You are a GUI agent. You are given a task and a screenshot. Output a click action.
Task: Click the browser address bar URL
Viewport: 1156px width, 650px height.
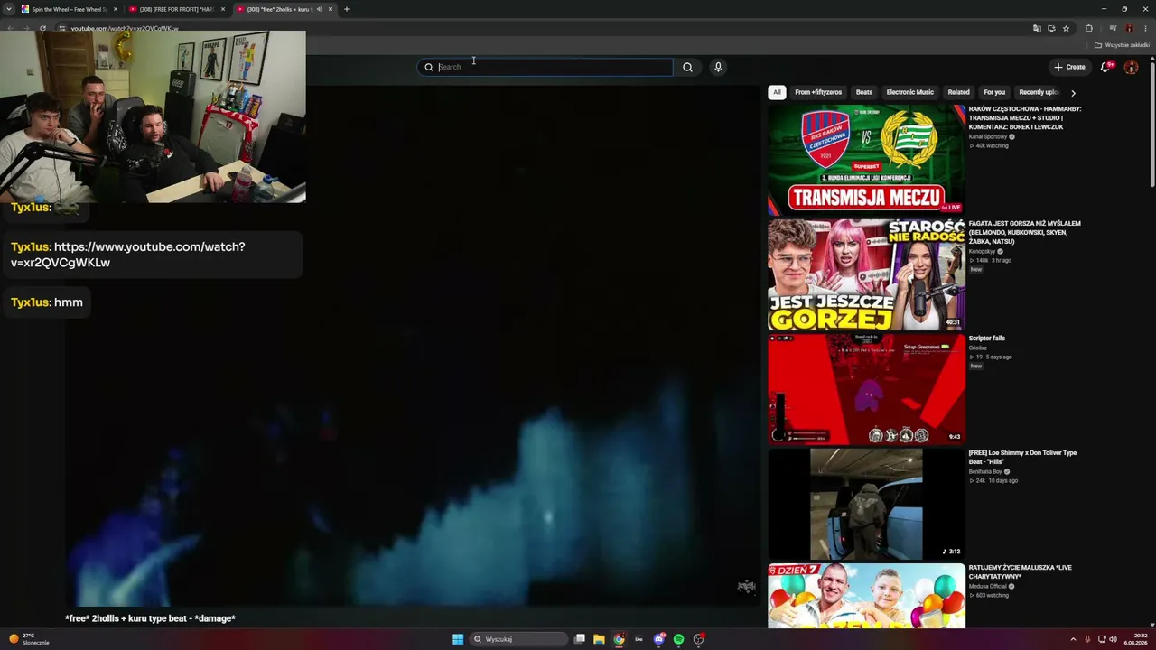tap(125, 28)
